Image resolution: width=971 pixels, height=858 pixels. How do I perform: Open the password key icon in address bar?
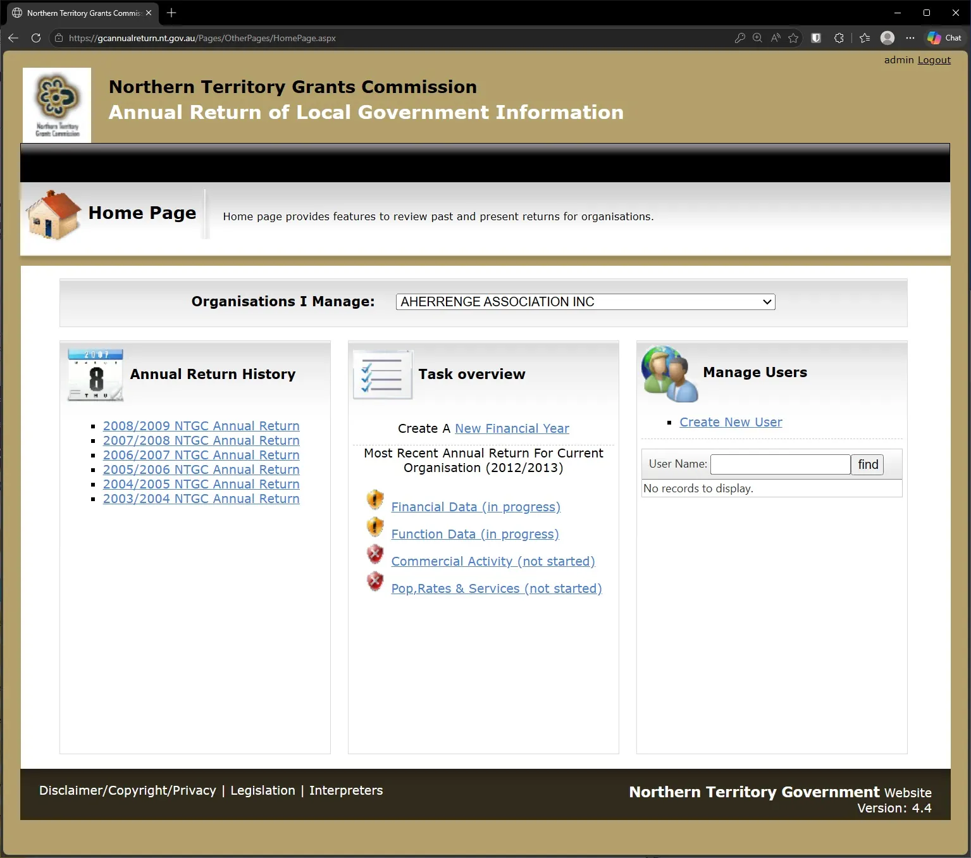(739, 38)
